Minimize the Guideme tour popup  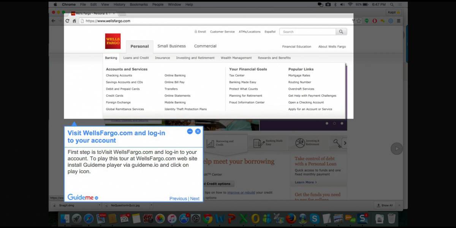point(190,131)
